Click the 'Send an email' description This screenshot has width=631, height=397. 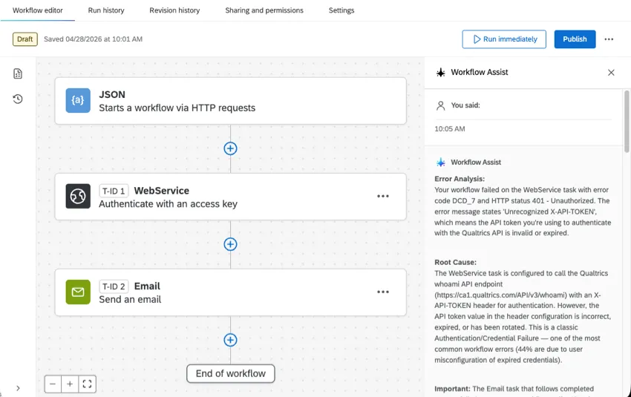(130, 300)
